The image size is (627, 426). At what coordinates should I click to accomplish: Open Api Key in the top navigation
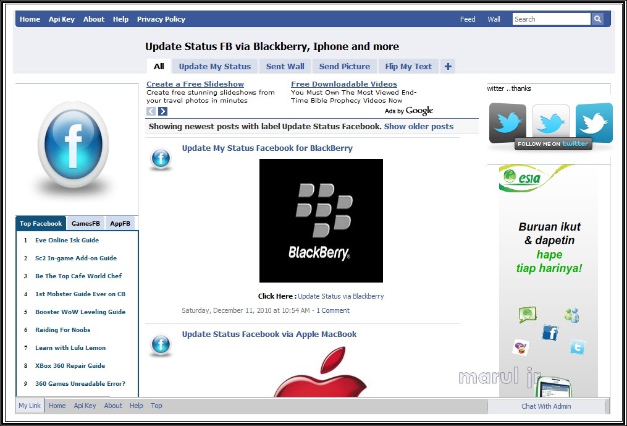point(62,19)
